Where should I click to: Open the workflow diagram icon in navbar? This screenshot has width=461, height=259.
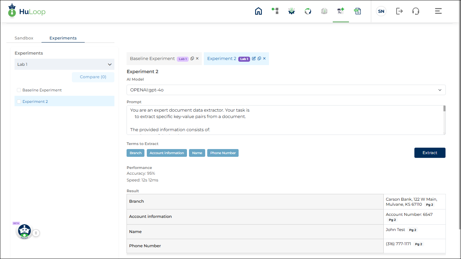click(275, 11)
